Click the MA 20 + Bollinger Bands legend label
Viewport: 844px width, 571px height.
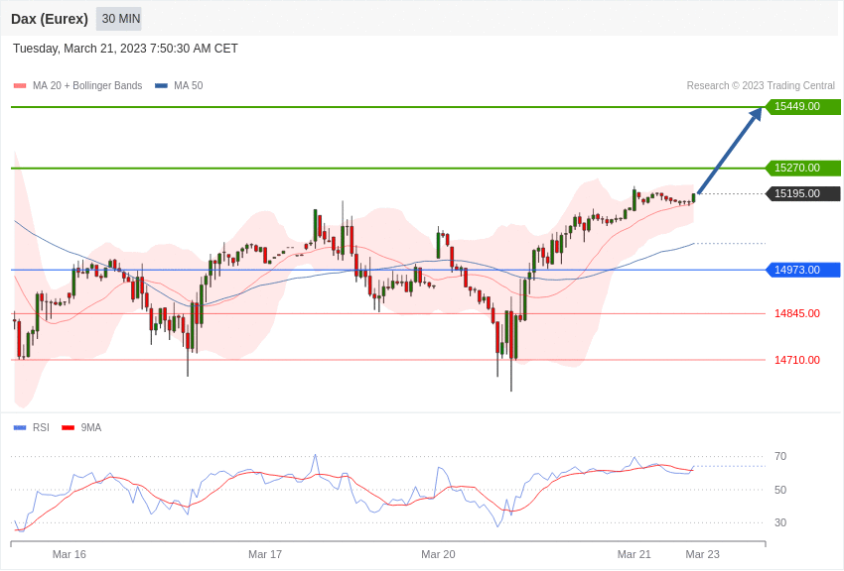pyautogui.click(x=87, y=85)
